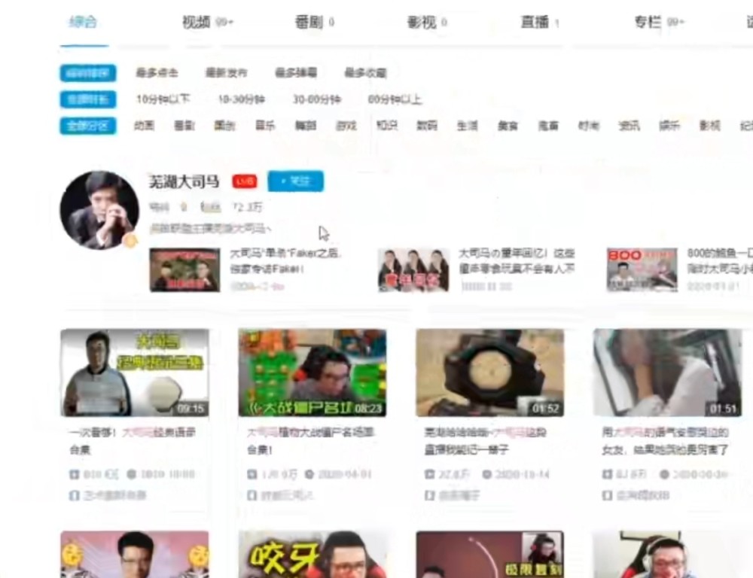Filter videos to 60分钟以上
This screenshot has height=578, width=753.
click(x=395, y=99)
